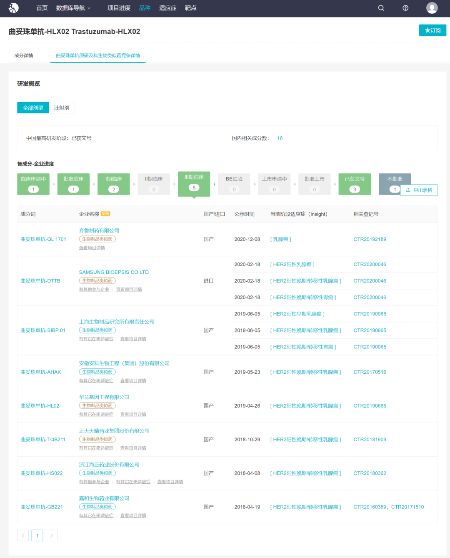Click the 乳腺癌 indication for QL 1701
The width and height of the screenshot is (450, 558).
pyautogui.click(x=281, y=239)
